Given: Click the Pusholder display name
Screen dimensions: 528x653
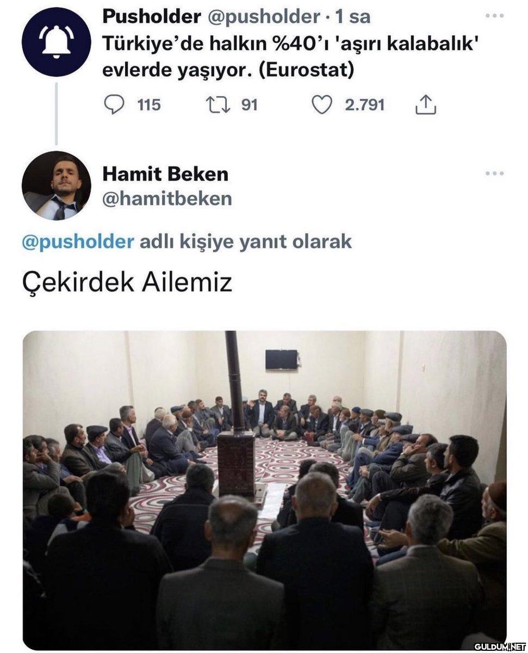Looking at the screenshot, I should coord(151,17).
